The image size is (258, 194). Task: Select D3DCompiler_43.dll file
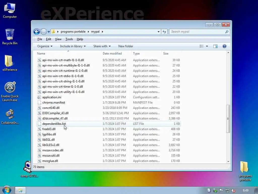click(x=109, y=113)
